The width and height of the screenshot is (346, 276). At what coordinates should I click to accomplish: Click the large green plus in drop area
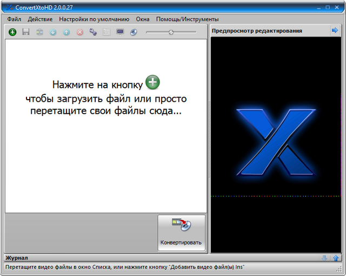click(154, 82)
